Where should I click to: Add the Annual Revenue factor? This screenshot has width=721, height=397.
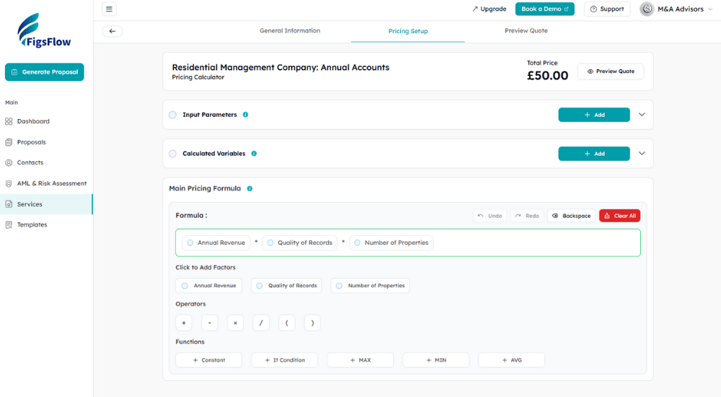[x=209, y=286]
